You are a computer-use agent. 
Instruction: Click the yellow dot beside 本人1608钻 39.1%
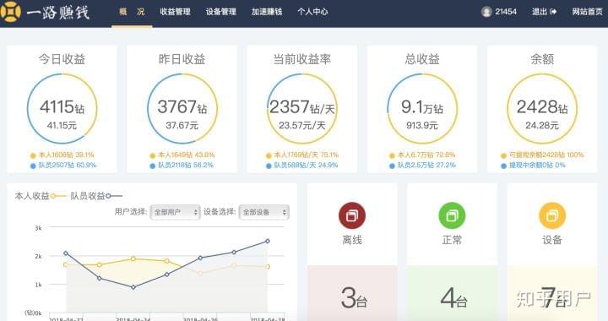33,155
